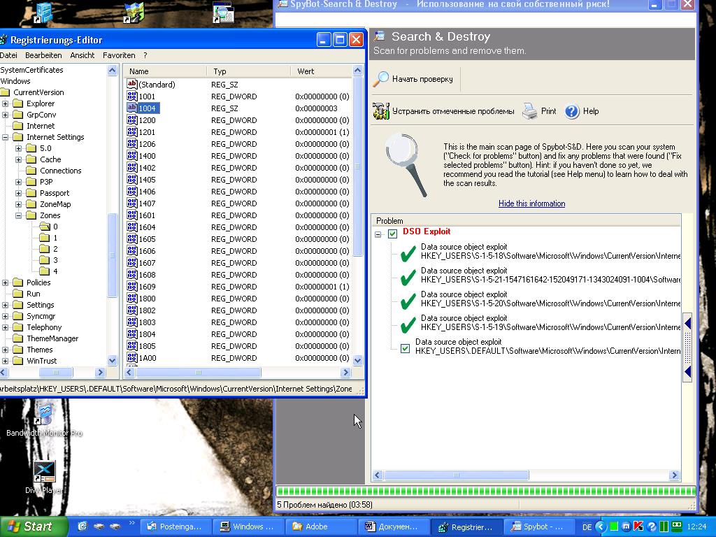Toggle the checkmark for the S-1-5-20 entry
The height and width of the screenshot is (537, 716).
pos(408,300)
